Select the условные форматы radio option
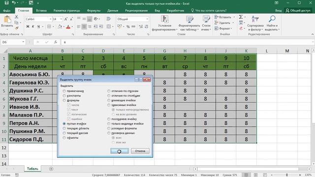Image resolution: width=315 pixels, height=177 pixels. click(109, 128)
